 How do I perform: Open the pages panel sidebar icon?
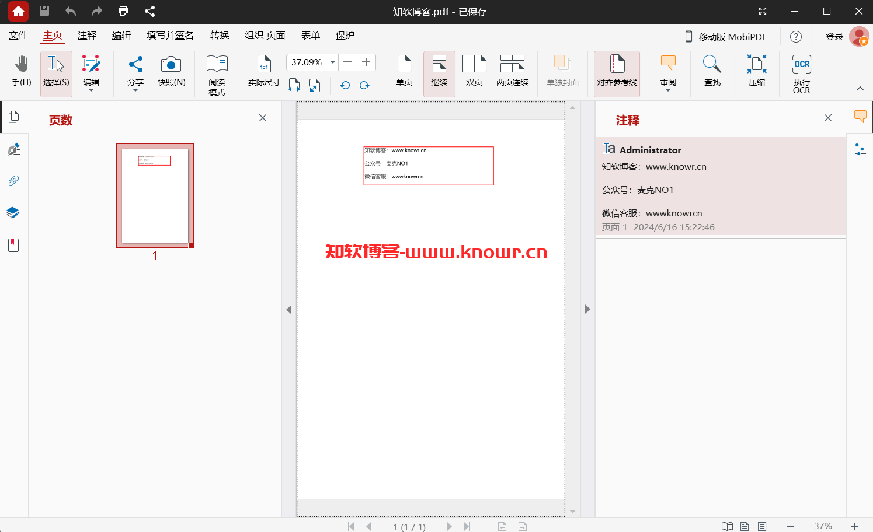(14, 117)
